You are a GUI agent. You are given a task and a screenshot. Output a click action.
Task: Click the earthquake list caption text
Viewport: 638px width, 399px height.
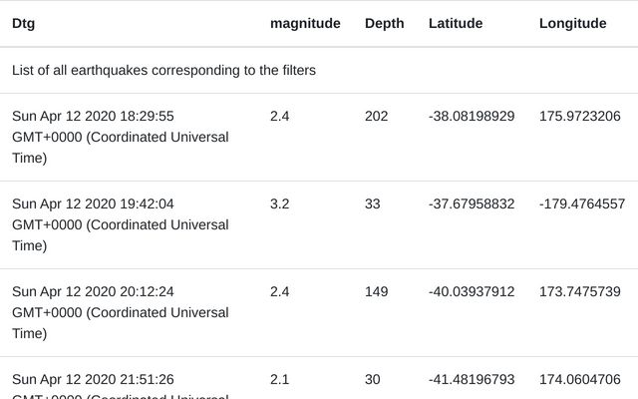click(x=164, y=71)
